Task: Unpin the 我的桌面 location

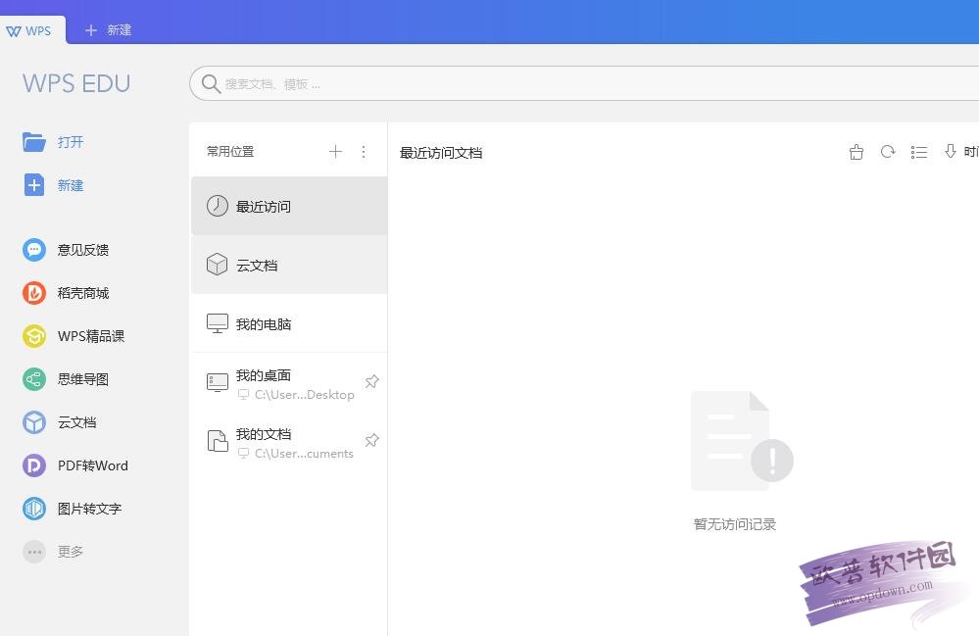Action: tap(371, 381)
